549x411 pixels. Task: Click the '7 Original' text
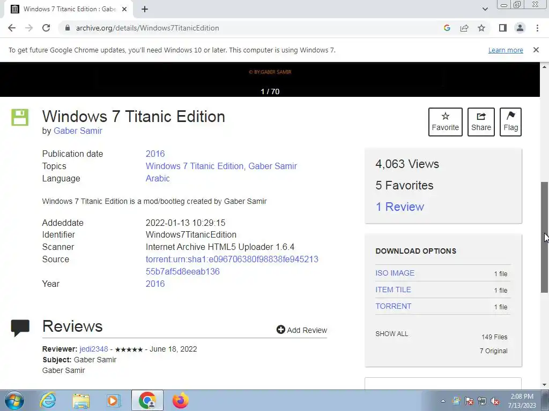pos(493,351)
